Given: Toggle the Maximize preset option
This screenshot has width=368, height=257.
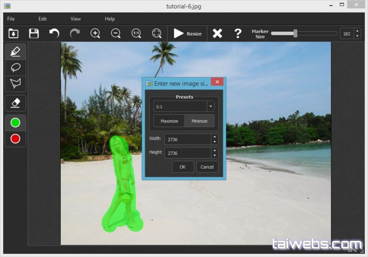Looking at the screenshot, I should [169, 121].
